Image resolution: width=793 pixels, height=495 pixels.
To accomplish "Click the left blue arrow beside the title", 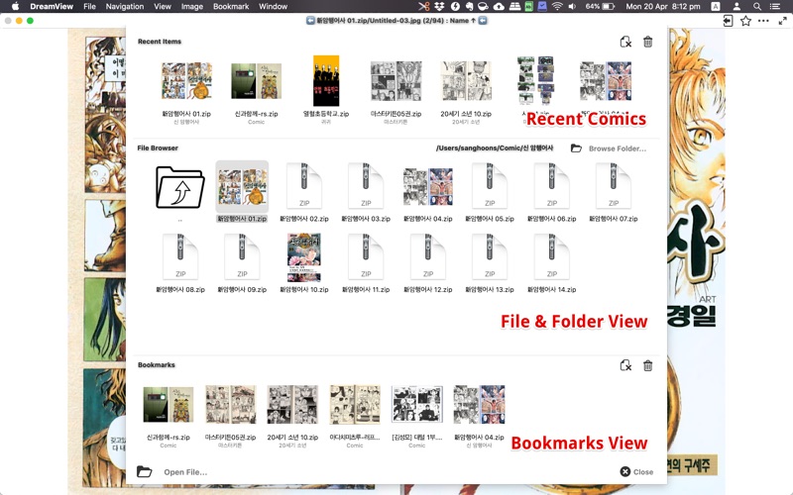I will pyautogui.click(x=310, y=21).
